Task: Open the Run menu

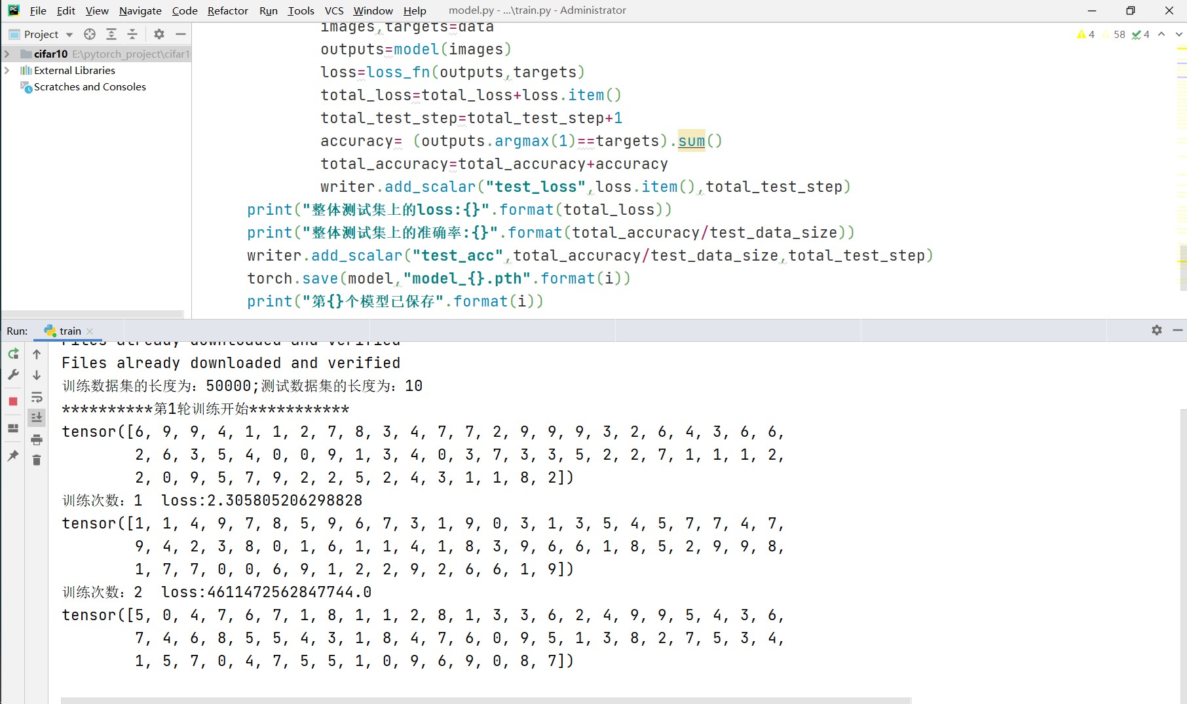Action: [268, 10]
